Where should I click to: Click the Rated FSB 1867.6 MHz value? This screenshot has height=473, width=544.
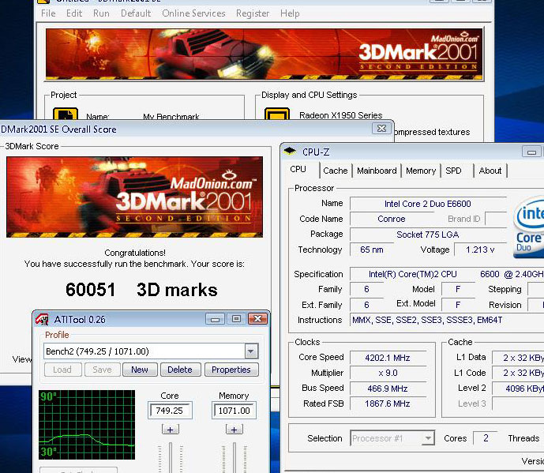point(388,404)
